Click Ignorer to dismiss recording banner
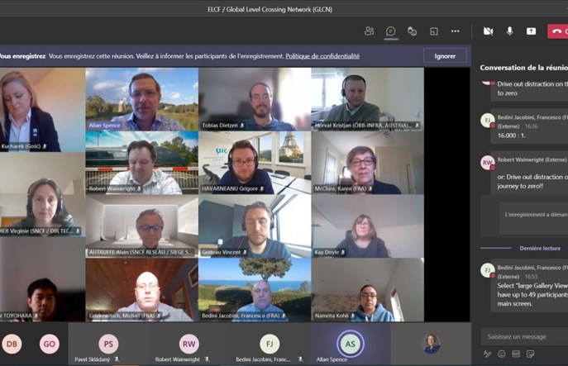Viewport: 568px width, 366px height. [445, 56]
